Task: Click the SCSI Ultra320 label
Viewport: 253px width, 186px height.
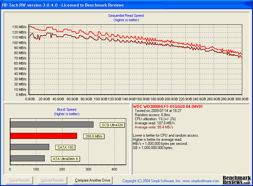Action: (112, 125)
